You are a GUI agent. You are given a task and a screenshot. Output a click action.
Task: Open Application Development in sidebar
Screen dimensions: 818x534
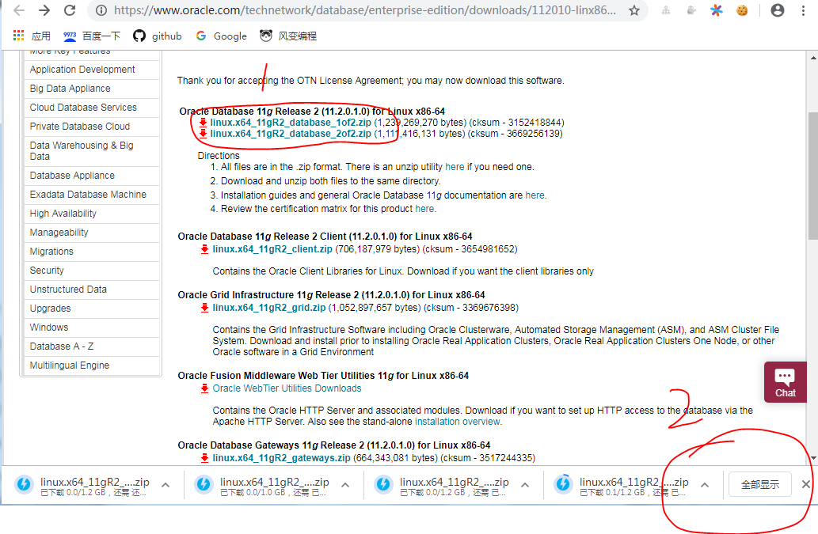(91, 70)
